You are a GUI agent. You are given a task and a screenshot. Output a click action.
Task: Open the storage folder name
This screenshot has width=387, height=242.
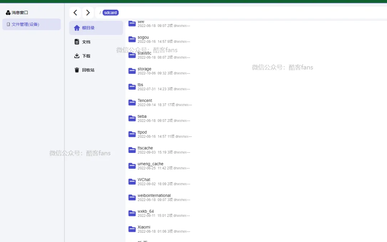[x=144, y=69]
